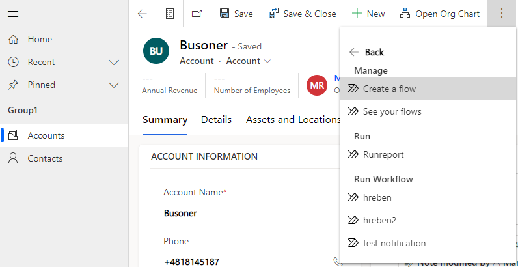Click the back arrow in command bar
Screen dimensions: 518x267
(x=142, y=14)
